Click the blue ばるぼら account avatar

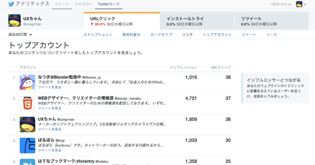click(28, 145)
